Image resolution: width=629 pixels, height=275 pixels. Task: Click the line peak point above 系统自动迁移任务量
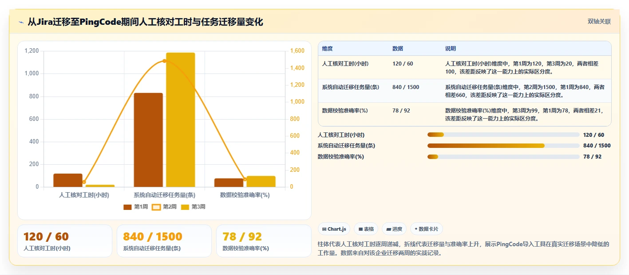pos(164,61)
